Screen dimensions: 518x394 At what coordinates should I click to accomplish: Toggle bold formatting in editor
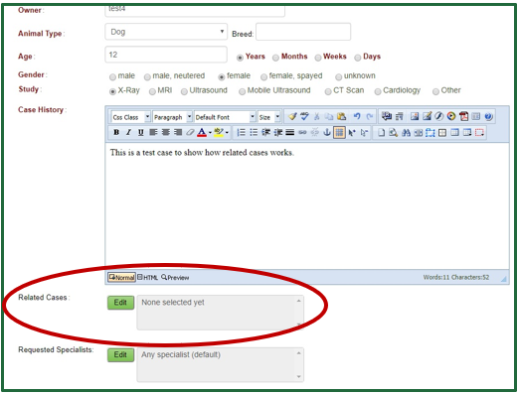click(116, 133)
